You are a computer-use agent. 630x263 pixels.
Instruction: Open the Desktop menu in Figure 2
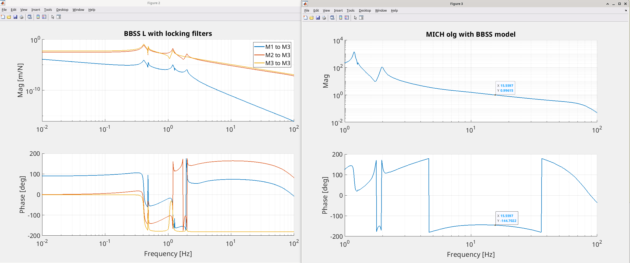pos(62,10)
